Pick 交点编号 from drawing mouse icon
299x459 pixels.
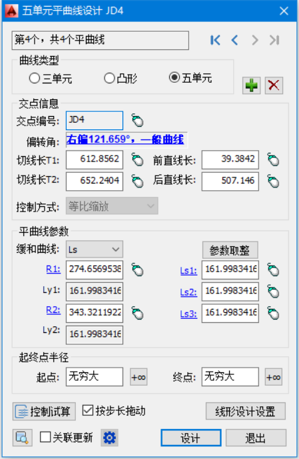(137, 120)
